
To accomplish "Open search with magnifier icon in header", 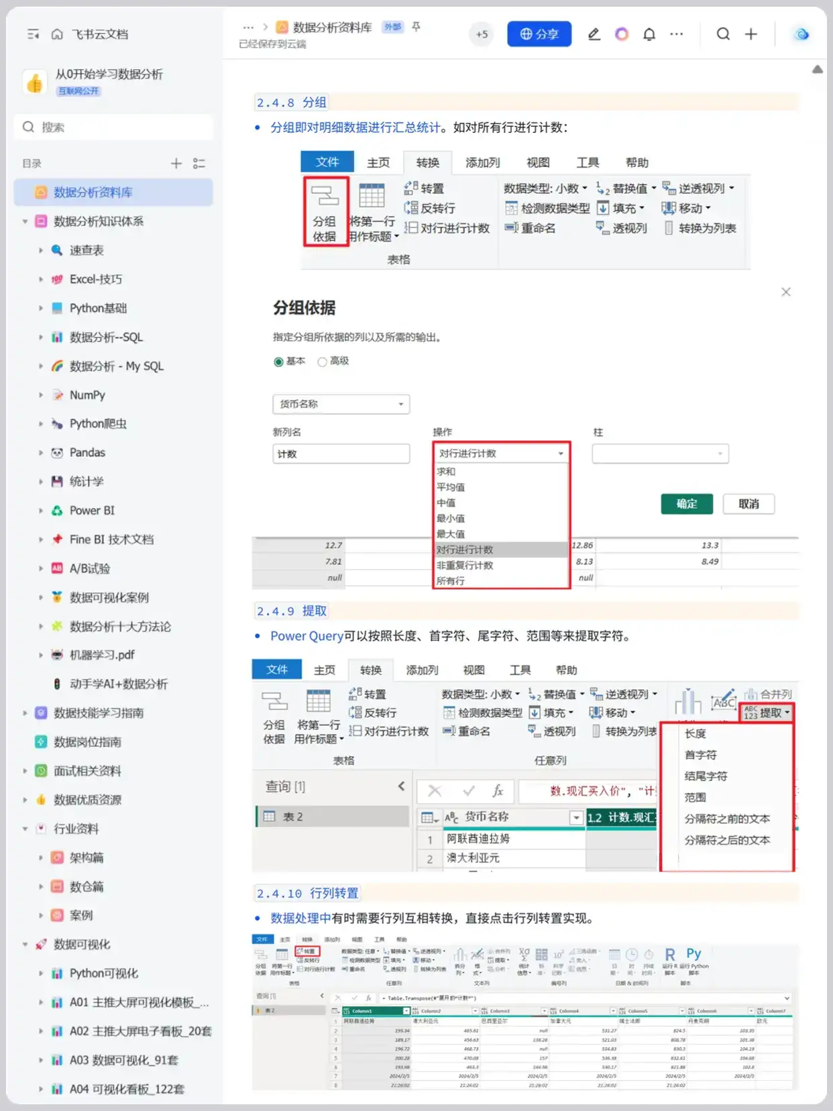I will (723, 34).
